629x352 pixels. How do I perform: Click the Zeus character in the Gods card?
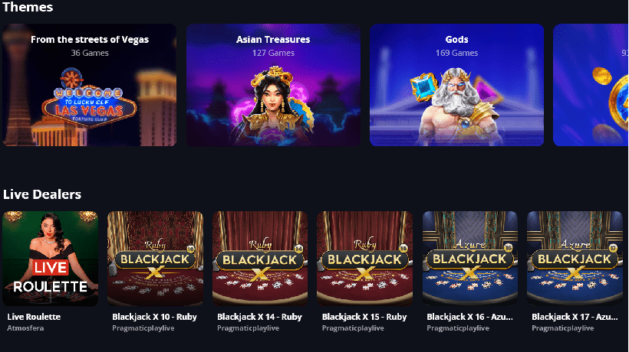point(457,106)
